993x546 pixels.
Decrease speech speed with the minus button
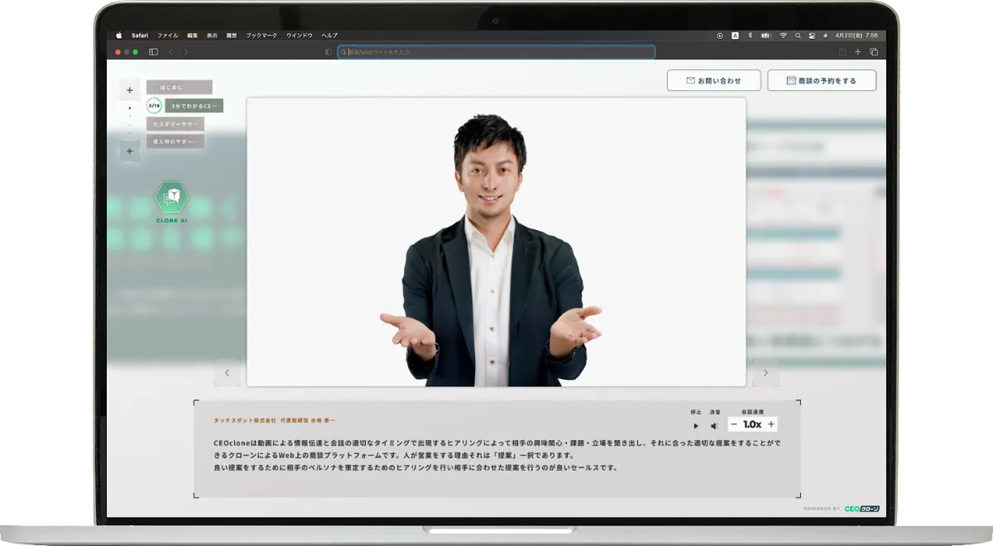click(734, 424)
